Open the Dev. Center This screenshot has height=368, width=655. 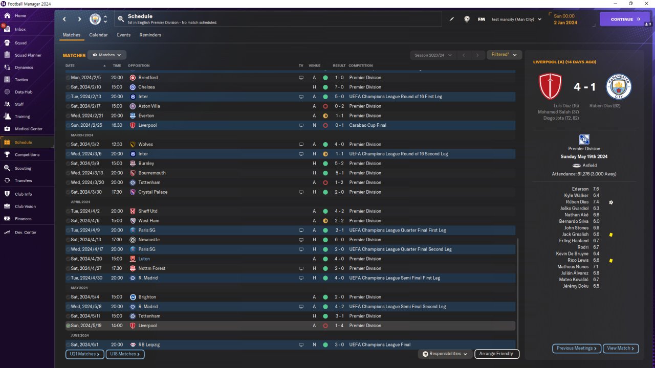[x=26, y=233]
